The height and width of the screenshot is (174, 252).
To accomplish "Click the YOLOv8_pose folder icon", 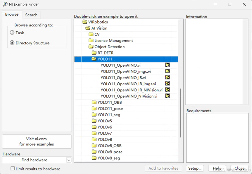I will pos(94,152).
